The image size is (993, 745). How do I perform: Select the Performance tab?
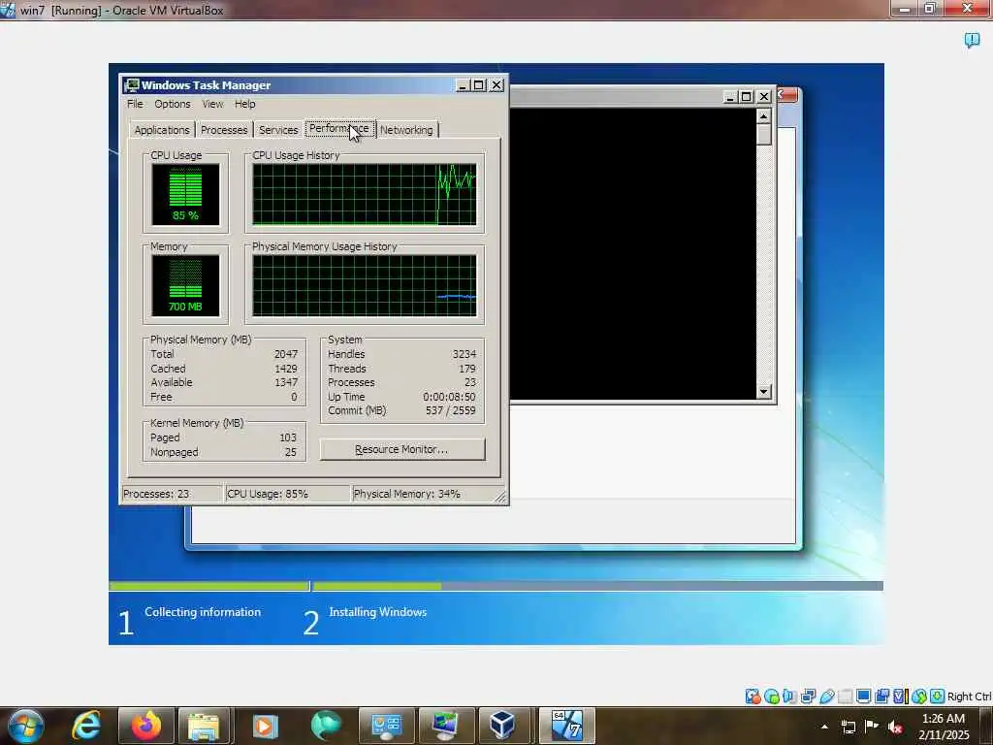click(x=339, y=129)
